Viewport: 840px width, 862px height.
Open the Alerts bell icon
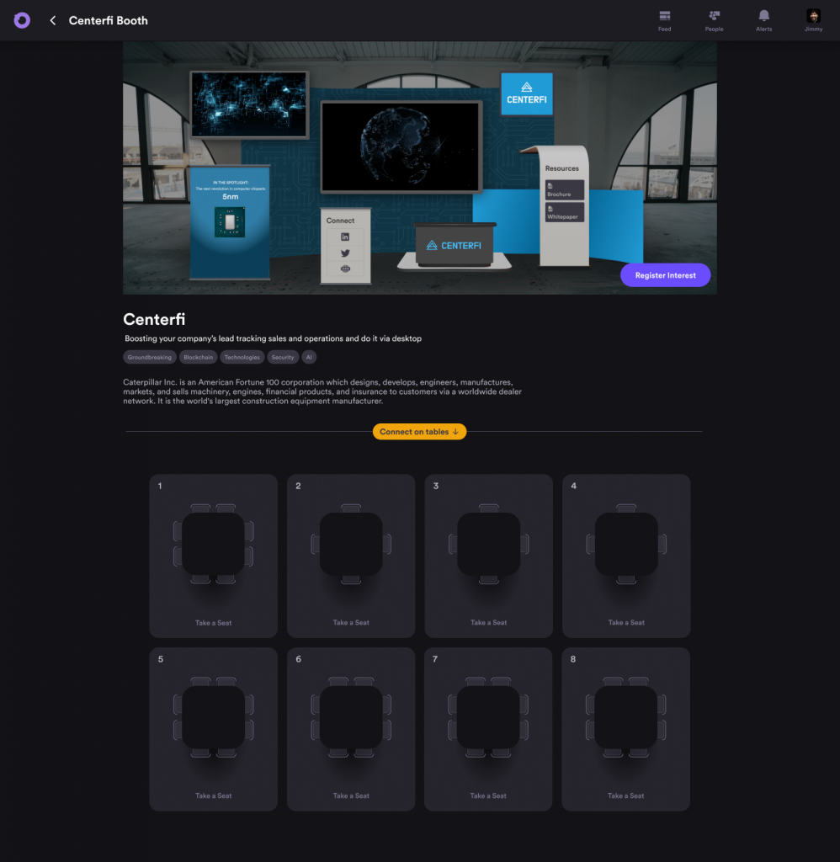(x=763, y=21)
